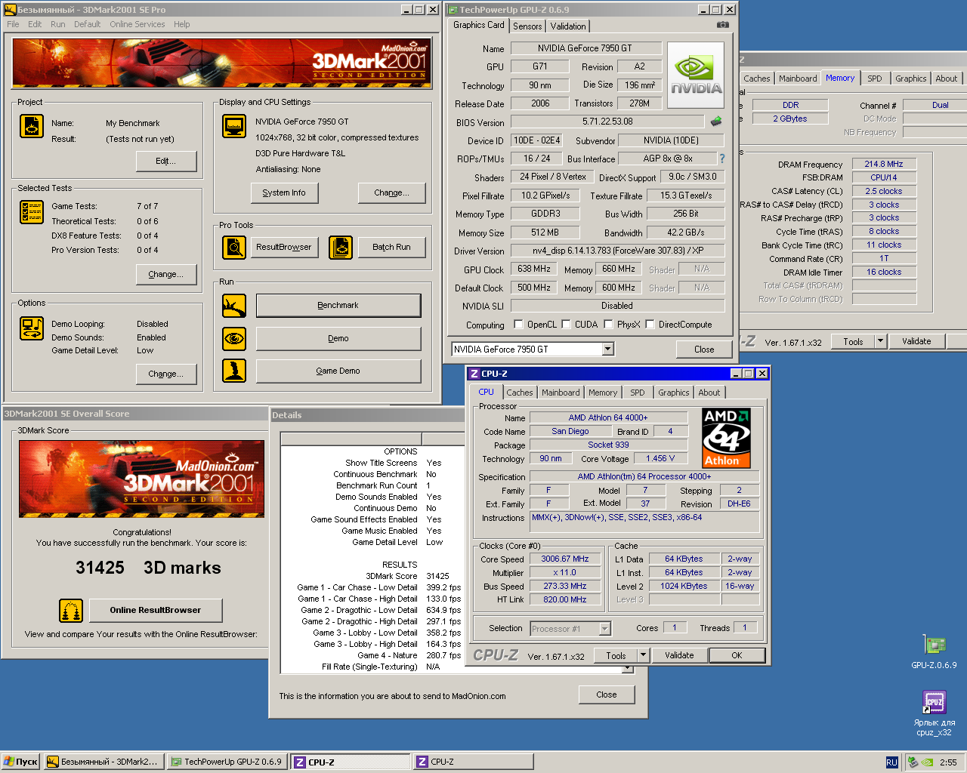This screenshot has width=967, height=773.
Task: Check the PhysX checkbox
Action: pyautogui.click(x=608, y=325)
